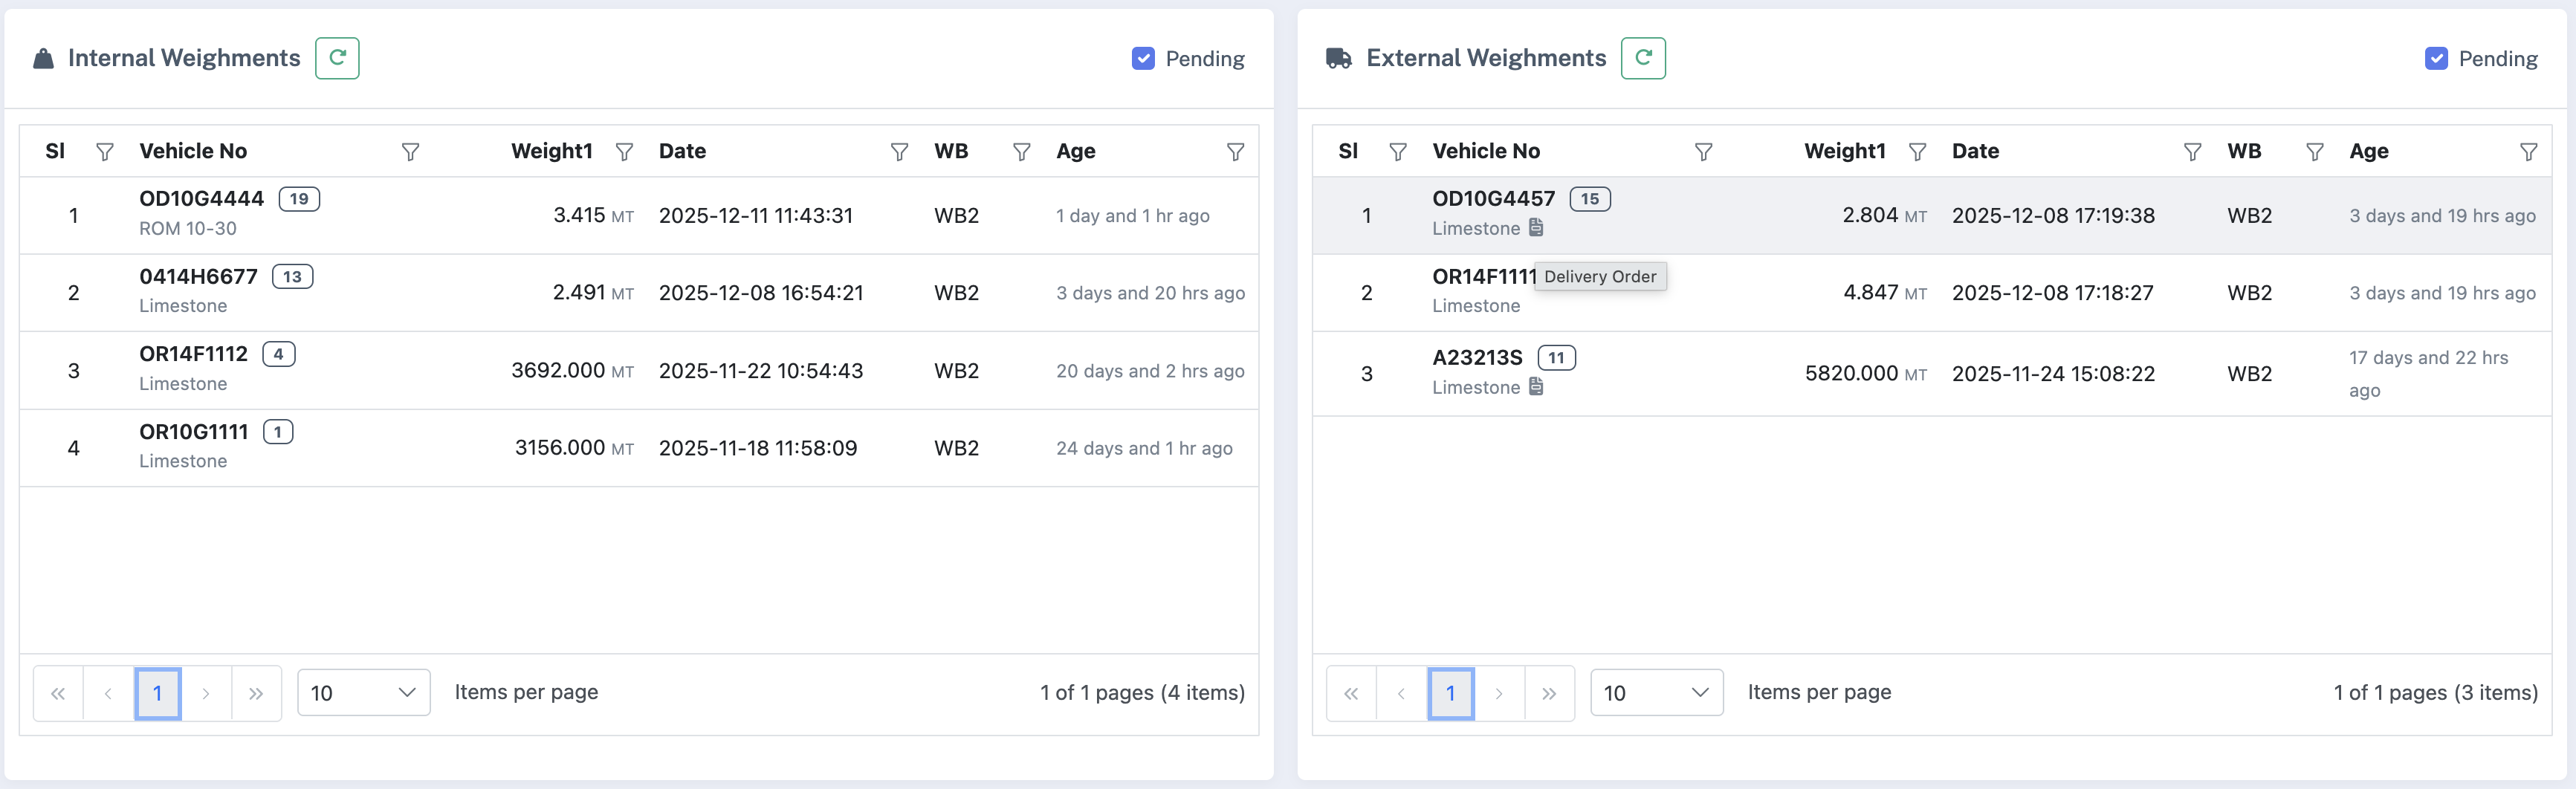
Task: Click the 19 count badge beside OD10G4444
Action: click(299, 199)
